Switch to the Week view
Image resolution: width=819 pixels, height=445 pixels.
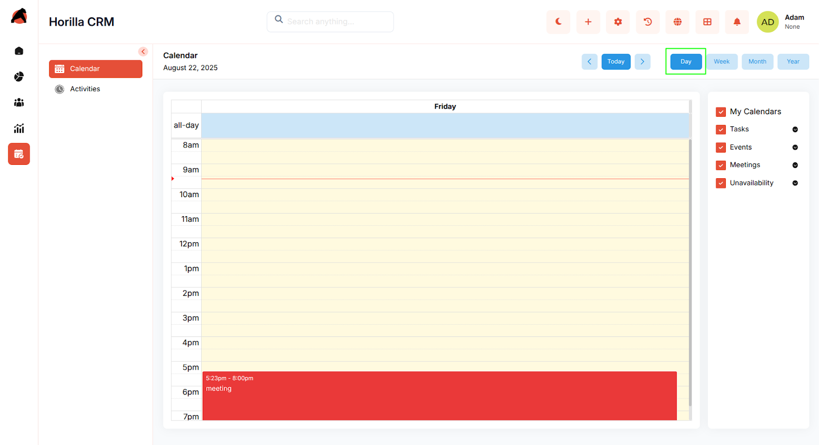click(x=722, y=61)
